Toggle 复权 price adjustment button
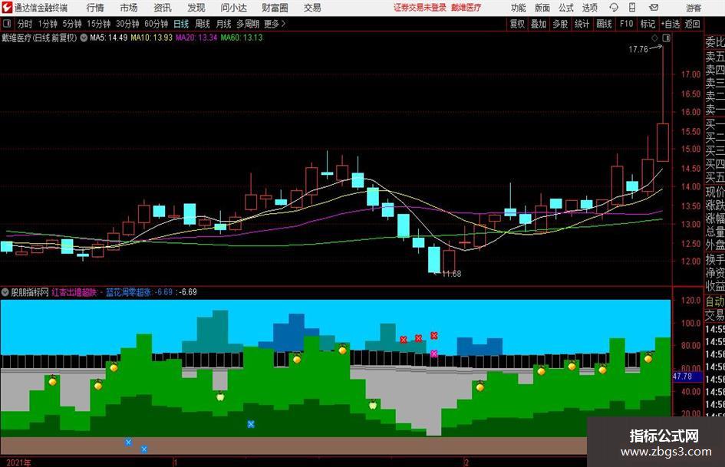 (517, 24)
